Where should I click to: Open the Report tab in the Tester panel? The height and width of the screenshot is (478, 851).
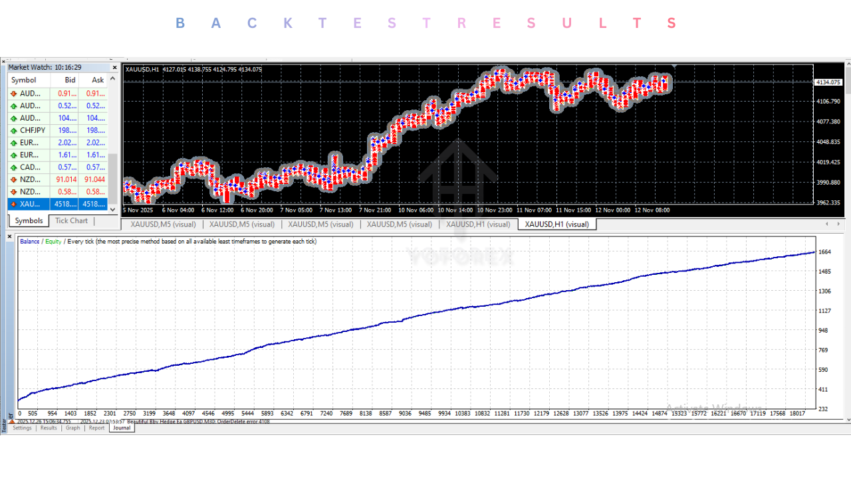(x=97, y=428)
